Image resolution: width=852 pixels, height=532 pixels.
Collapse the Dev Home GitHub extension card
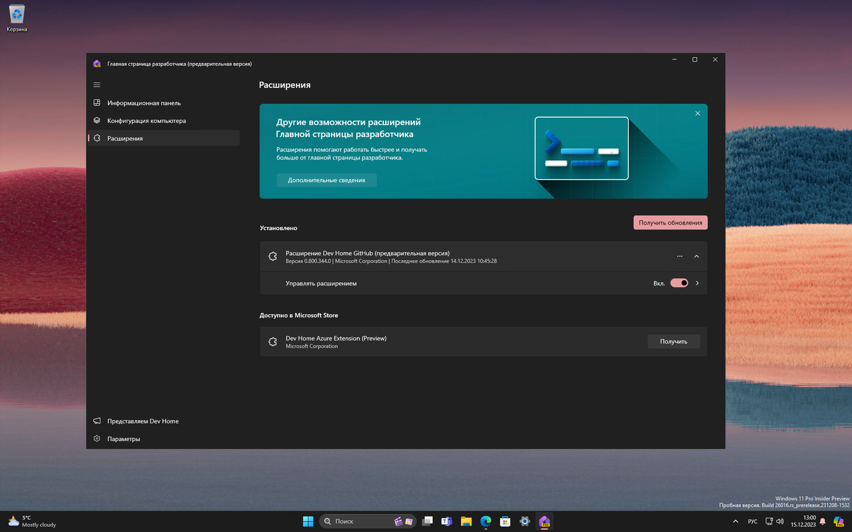696,256
